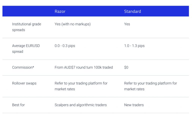This screenshot has width=192, height=115.
Task: Click the Standard column header
Action: [x=132, y=11]
